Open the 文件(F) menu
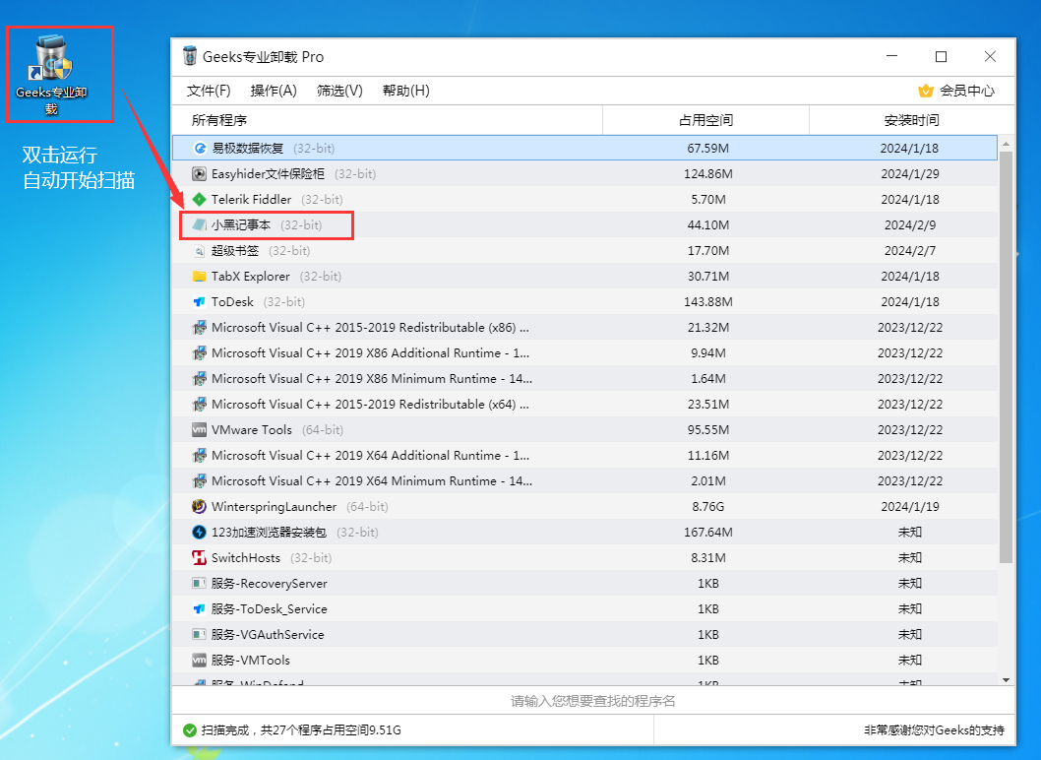 (209, 91)
